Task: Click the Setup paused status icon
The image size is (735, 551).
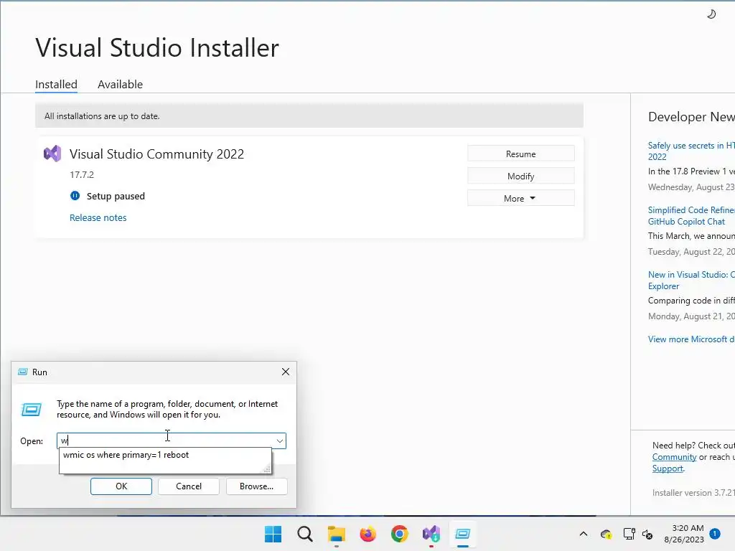Action: 75,196
